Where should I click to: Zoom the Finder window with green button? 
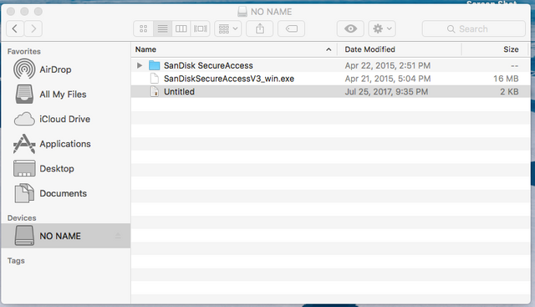coord(38,12)
